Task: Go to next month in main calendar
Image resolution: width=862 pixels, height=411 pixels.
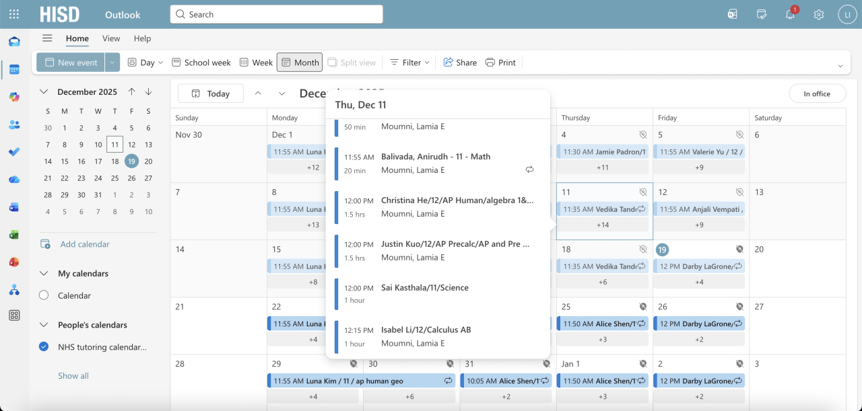Action: click(282, 94)
